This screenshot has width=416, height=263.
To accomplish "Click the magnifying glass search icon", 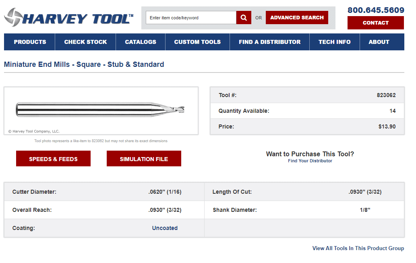I will (x=244, y=17).
